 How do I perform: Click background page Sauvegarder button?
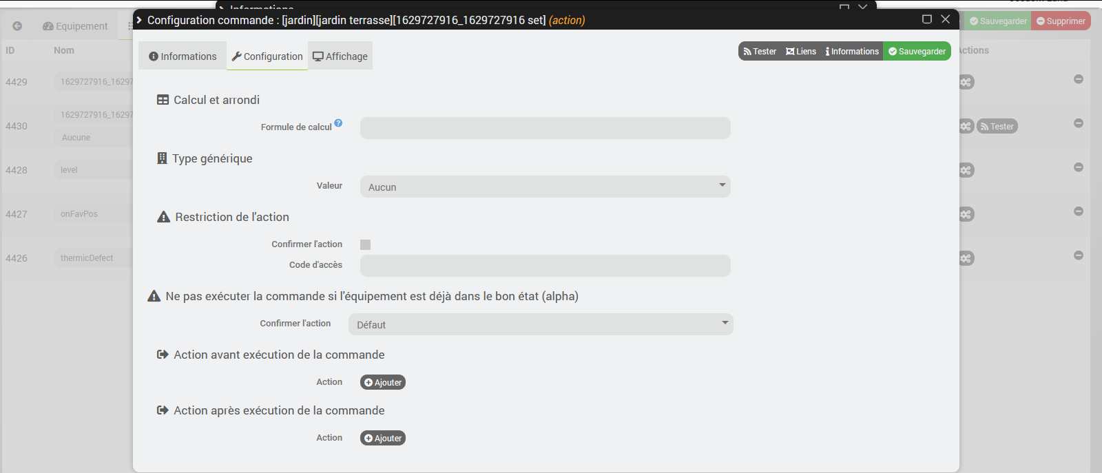tap(998, 21)
